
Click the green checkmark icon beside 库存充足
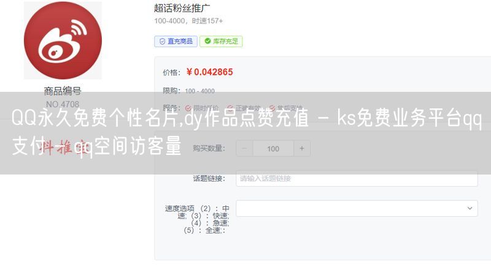click(207, 41)
